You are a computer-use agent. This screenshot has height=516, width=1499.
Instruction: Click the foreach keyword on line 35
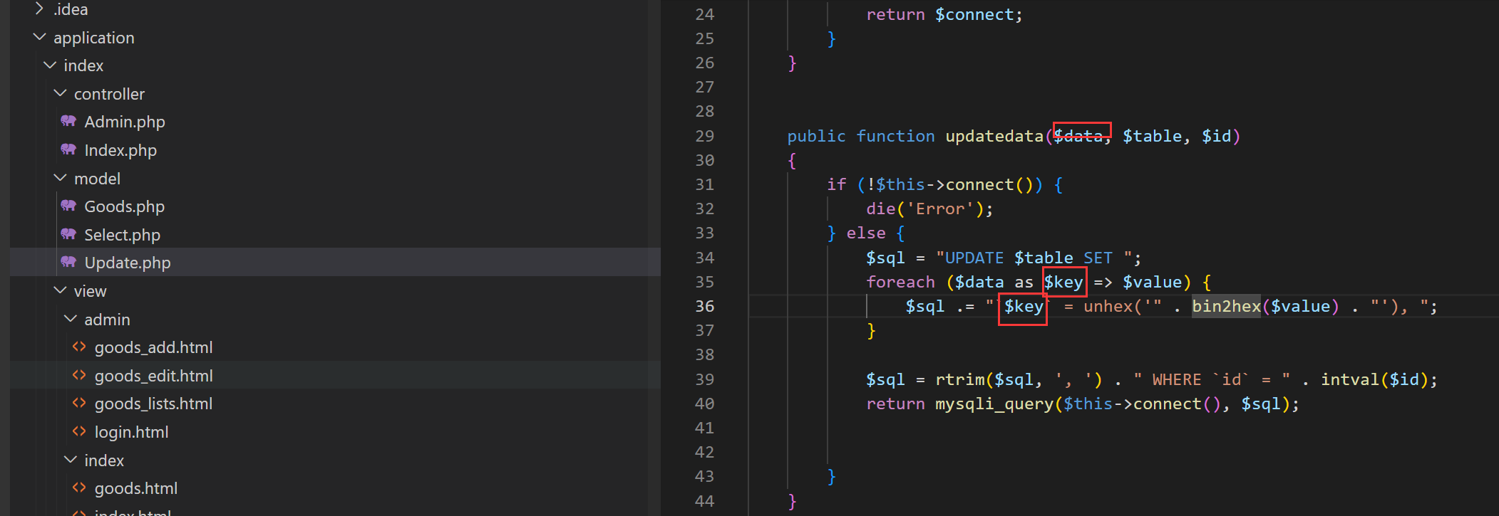point(900,282)
